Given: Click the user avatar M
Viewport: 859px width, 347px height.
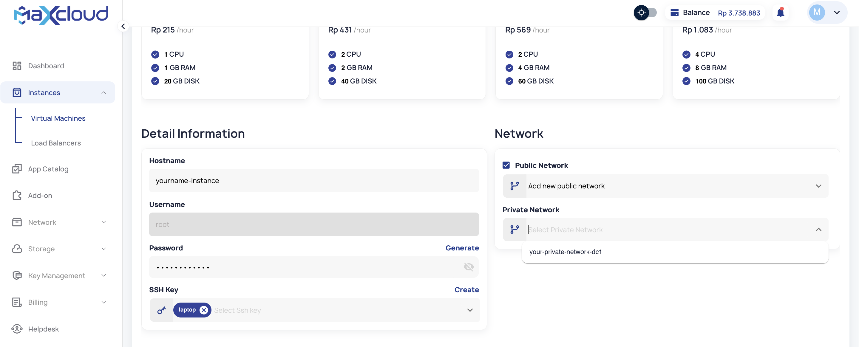Looking at the screenshot, I should [x=817, y=13].
